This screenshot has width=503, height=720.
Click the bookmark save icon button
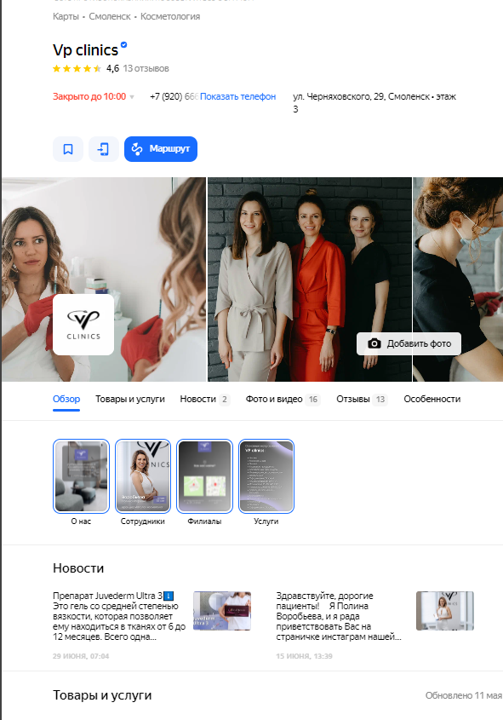(68, 149)
